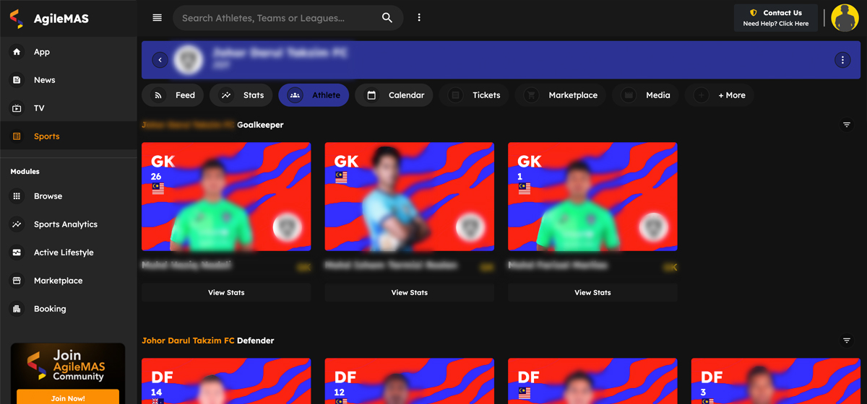Click the Contact Us help button

coord(775,18)
